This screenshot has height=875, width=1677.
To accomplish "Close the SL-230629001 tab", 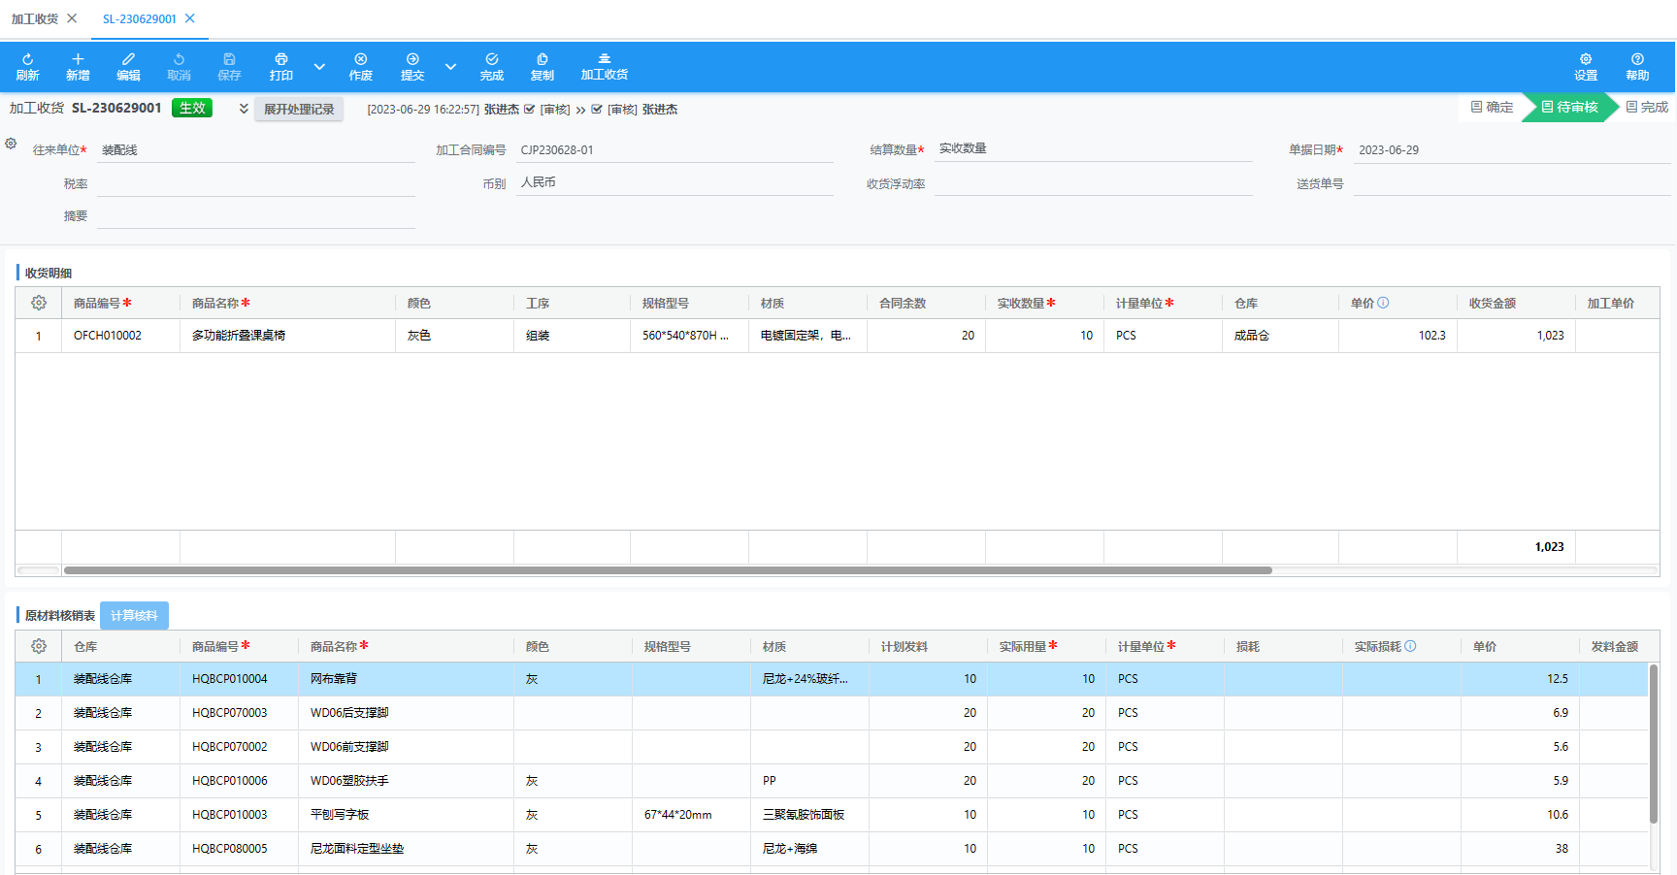I will [190, 18].
